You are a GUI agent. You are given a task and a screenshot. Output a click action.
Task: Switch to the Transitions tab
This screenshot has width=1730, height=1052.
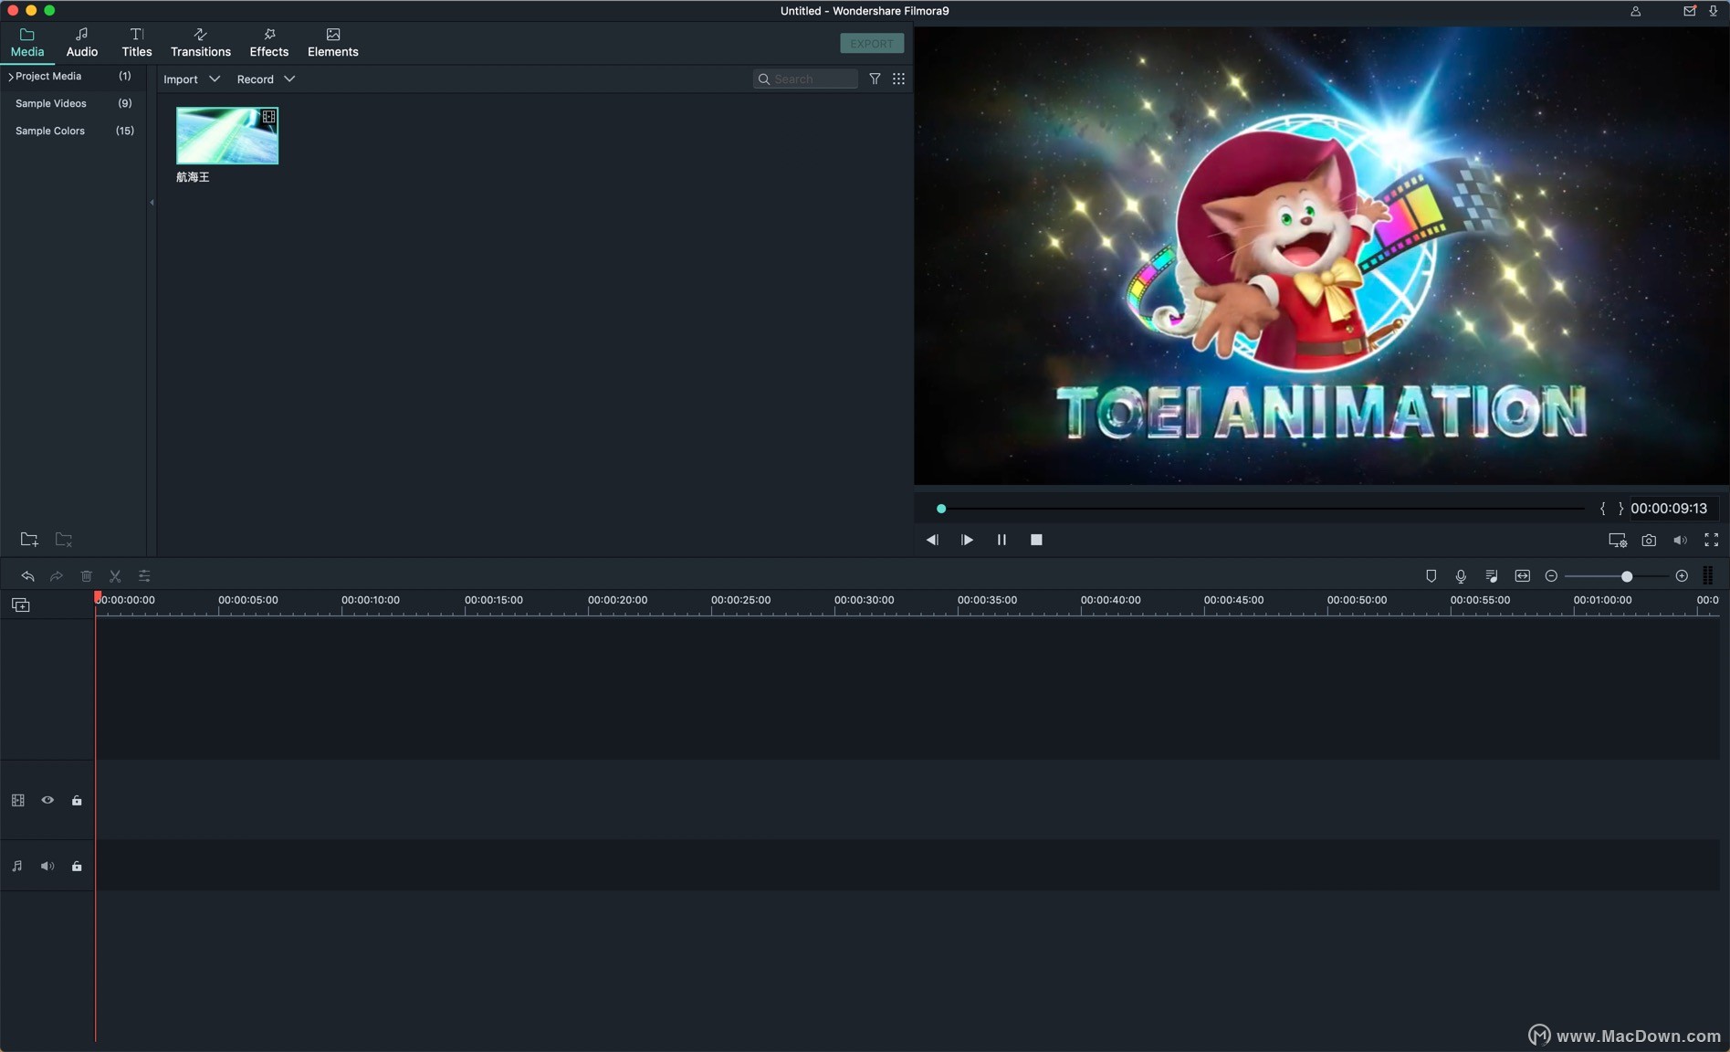coord(201,43)
